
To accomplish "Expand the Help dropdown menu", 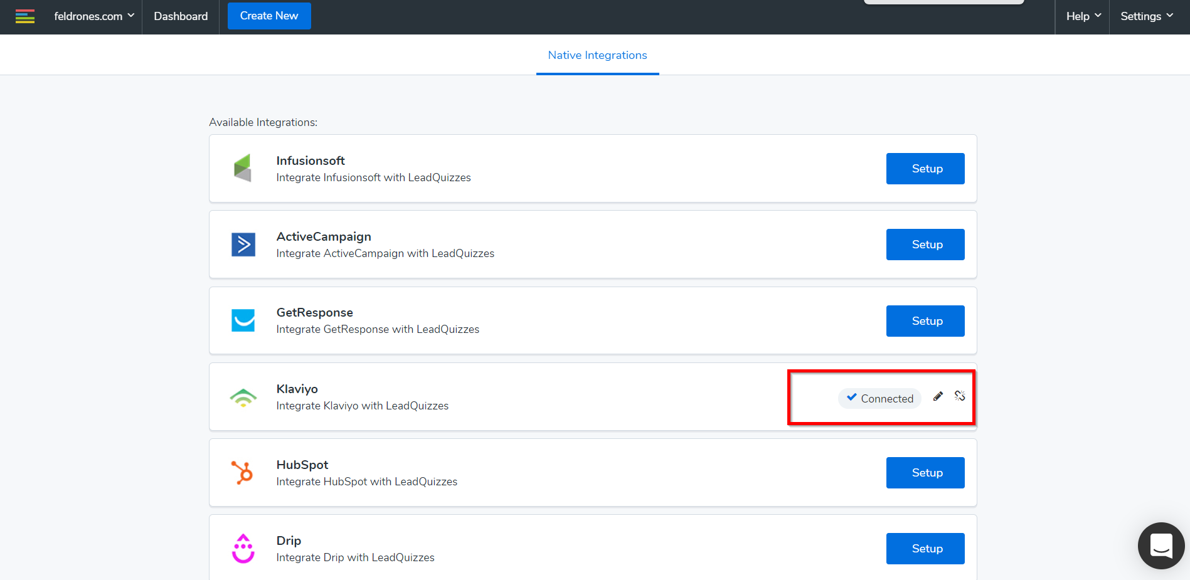I will tap(1083, 16).
